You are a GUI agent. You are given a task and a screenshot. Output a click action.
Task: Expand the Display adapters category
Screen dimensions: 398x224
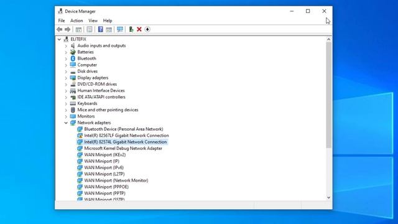tap(66, 78)
